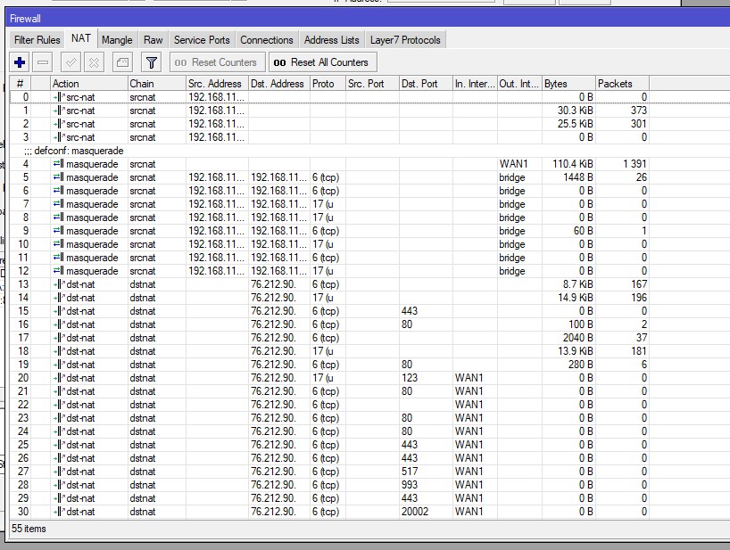Sort by Dst. Address column header
730x550 pixels.
coord(278,84)
